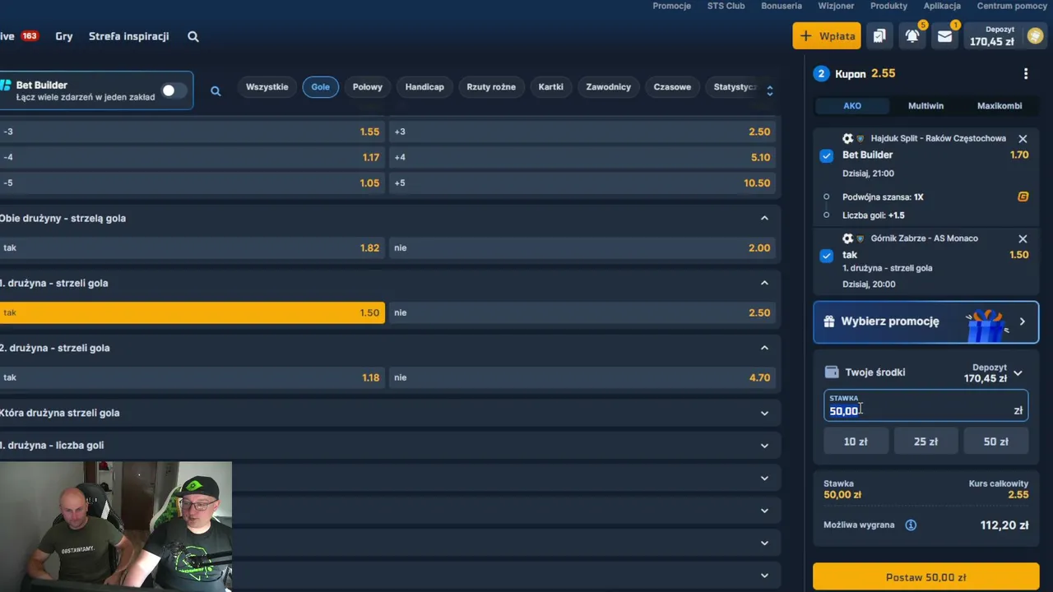1053x592 pixels.
Task: Remove Górnik Zabrze bet from coupon
Action: (1023, 238)
